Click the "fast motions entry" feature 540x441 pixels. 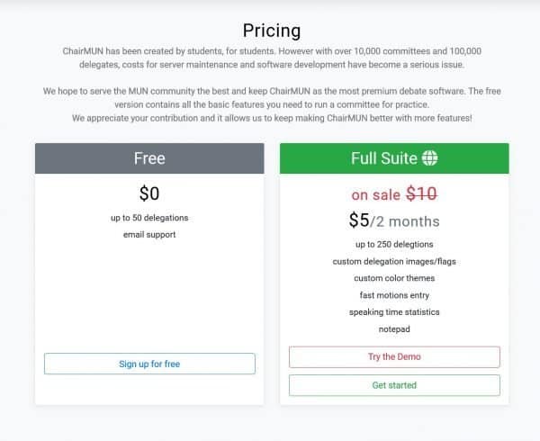(x=394, y=295)
